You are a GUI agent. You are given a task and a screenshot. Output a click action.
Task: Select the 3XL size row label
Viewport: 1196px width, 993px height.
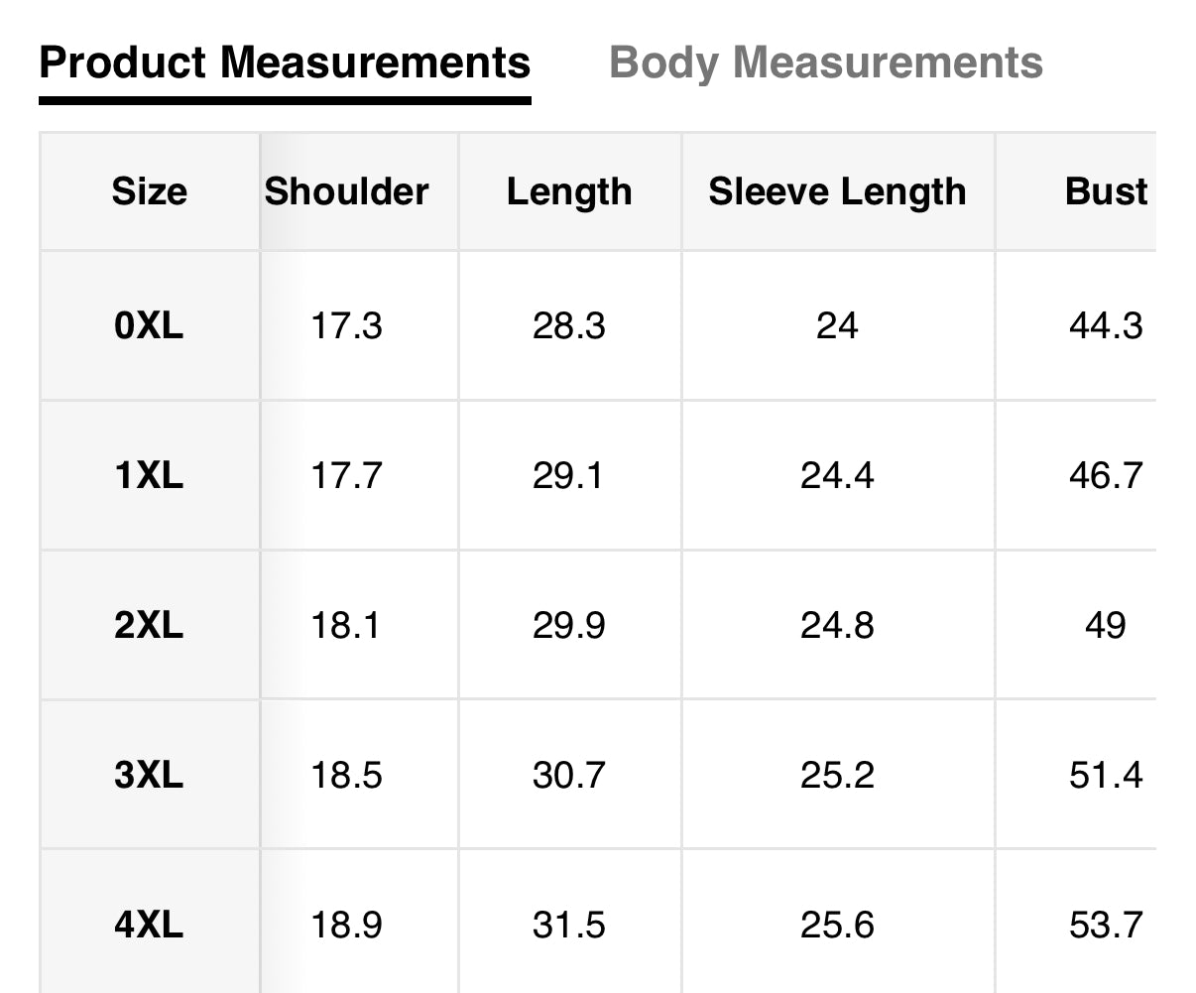(149, 775)
